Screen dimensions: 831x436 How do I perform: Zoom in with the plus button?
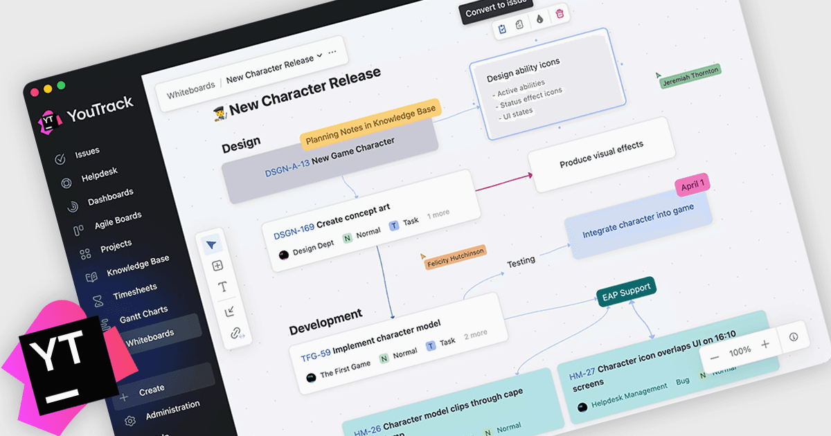[x=765, y=345]
